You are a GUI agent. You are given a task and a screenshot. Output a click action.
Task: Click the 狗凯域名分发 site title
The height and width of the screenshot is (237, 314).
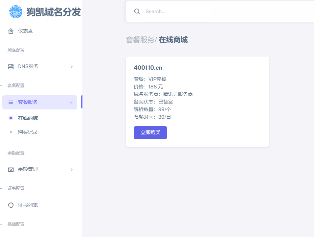(x=54, y=12)
